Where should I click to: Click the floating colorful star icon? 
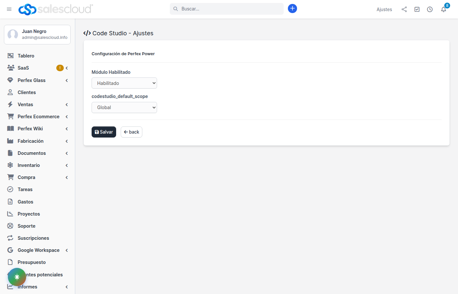17,277
